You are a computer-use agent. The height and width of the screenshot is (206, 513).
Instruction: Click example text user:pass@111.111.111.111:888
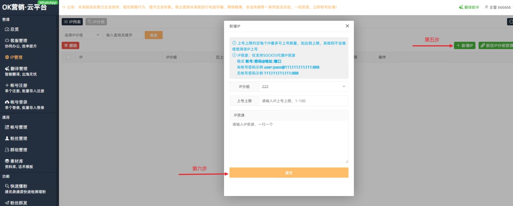pyautogui.click(x=291, y=67)
